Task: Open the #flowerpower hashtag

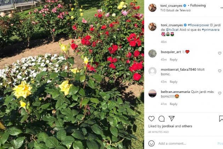Action: click(199, 25)
